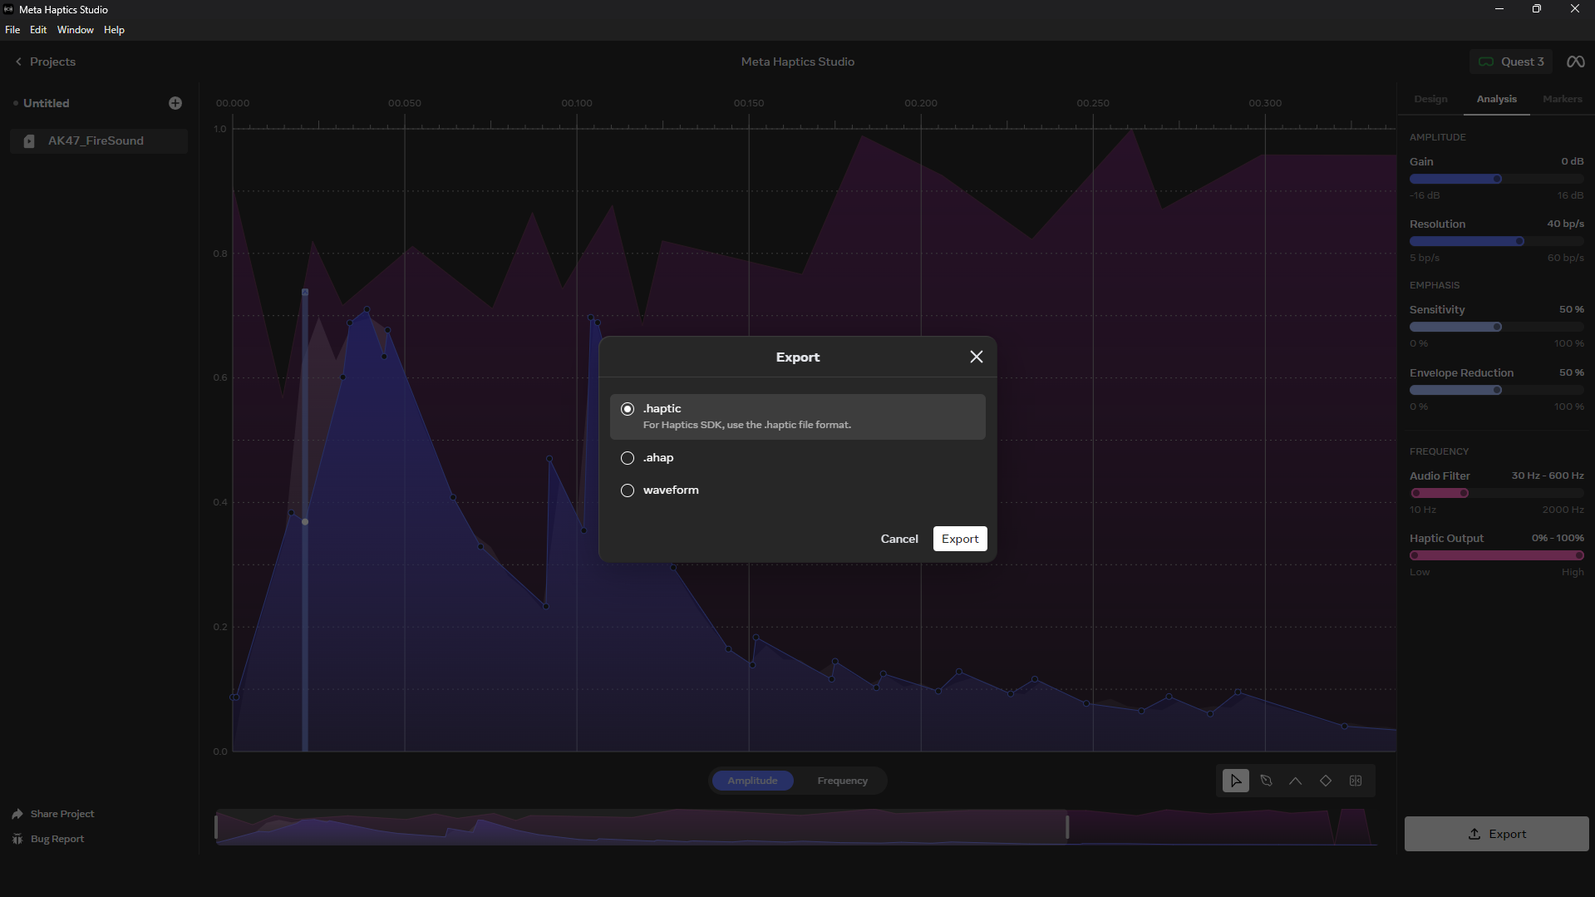Open the Share Project link
The height and width of the screenshot is (897, 1595).
(62, 814)
